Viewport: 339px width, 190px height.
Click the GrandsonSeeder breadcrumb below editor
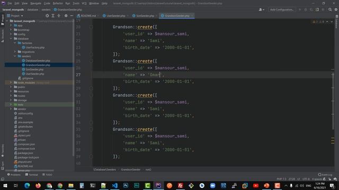131,169
